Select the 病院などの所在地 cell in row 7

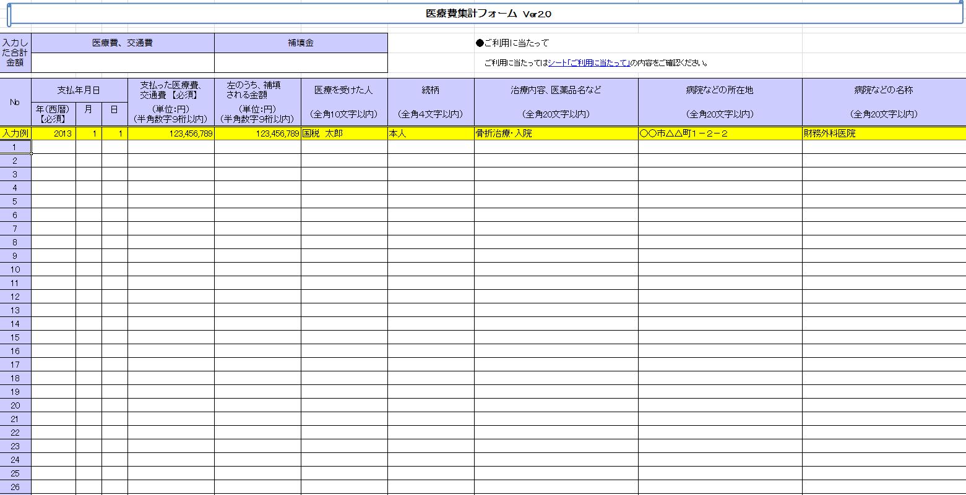click(x=720, y=228)
